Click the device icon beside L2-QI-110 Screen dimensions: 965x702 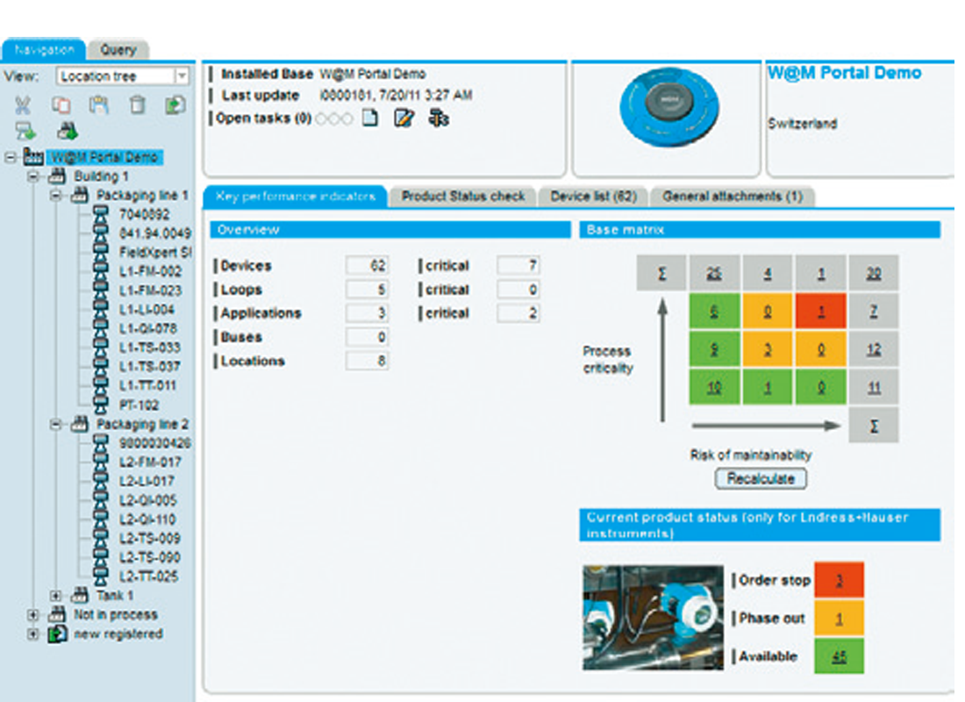point(100,519)
